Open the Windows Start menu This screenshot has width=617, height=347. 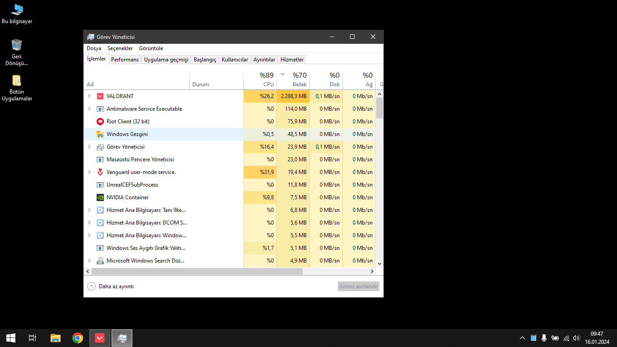pyautogui.click(x=11, y=338)
